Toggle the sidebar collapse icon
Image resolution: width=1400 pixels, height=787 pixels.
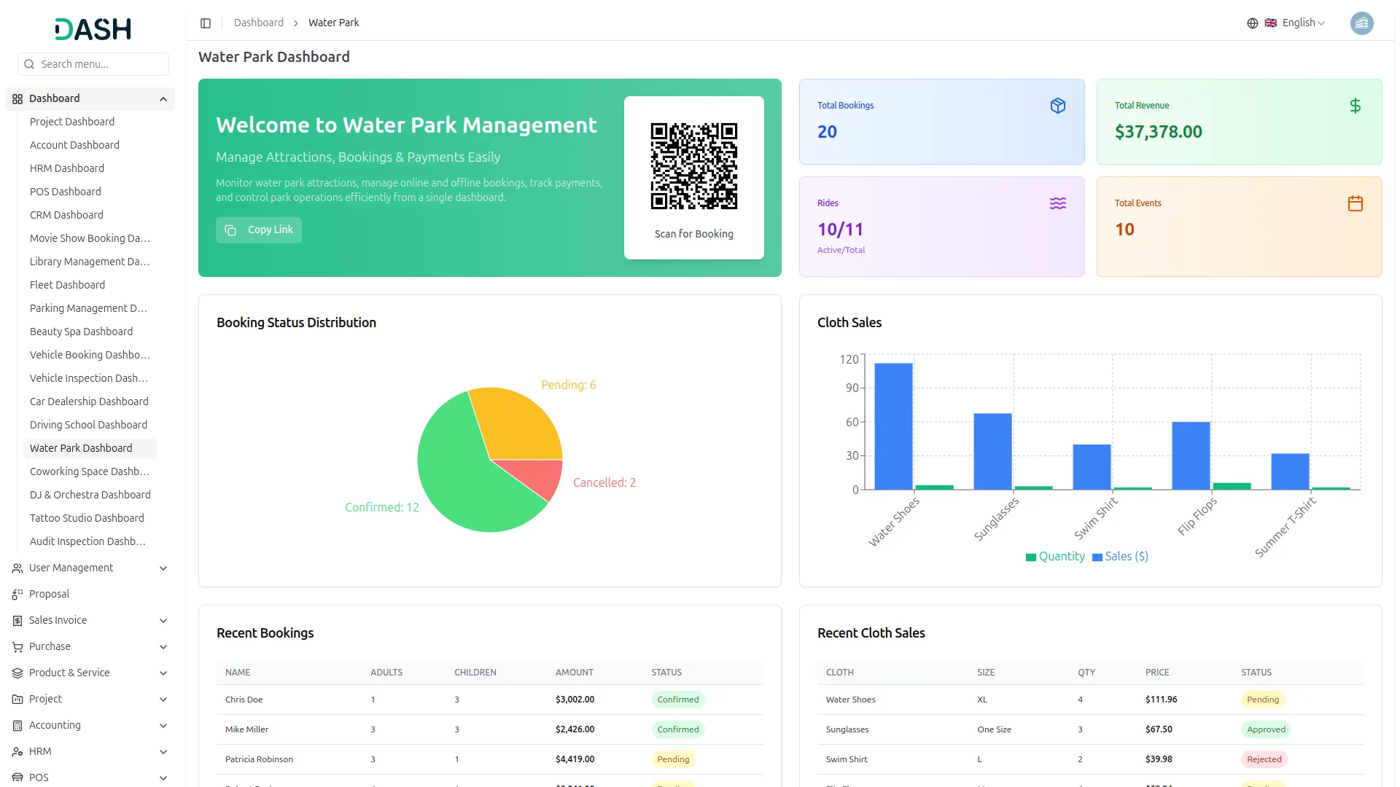pyautogui.click(x=206, y=23)
